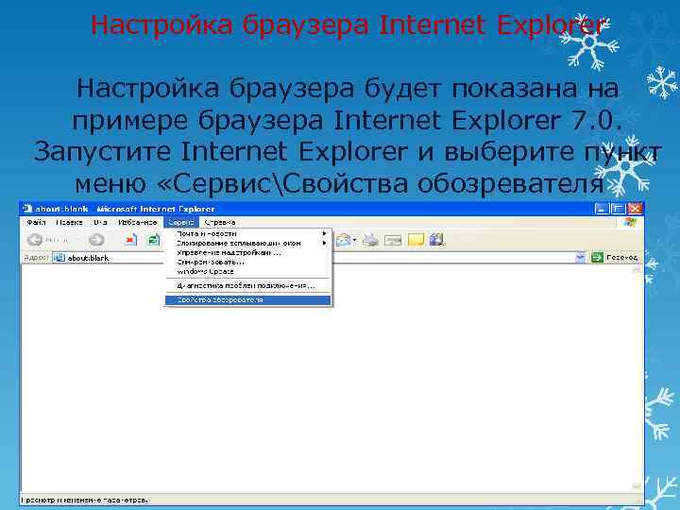The height and width of the screenshot is (510, 680).
Task: Minimize the Internet Explorer window
Action: pos(602,209)
